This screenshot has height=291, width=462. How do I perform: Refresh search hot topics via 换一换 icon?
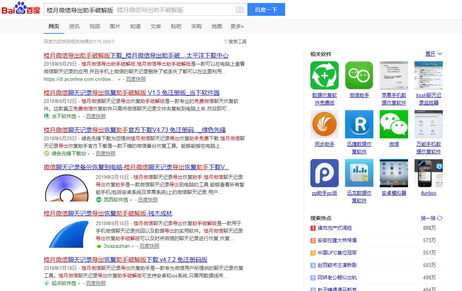(x=440, y=218)
